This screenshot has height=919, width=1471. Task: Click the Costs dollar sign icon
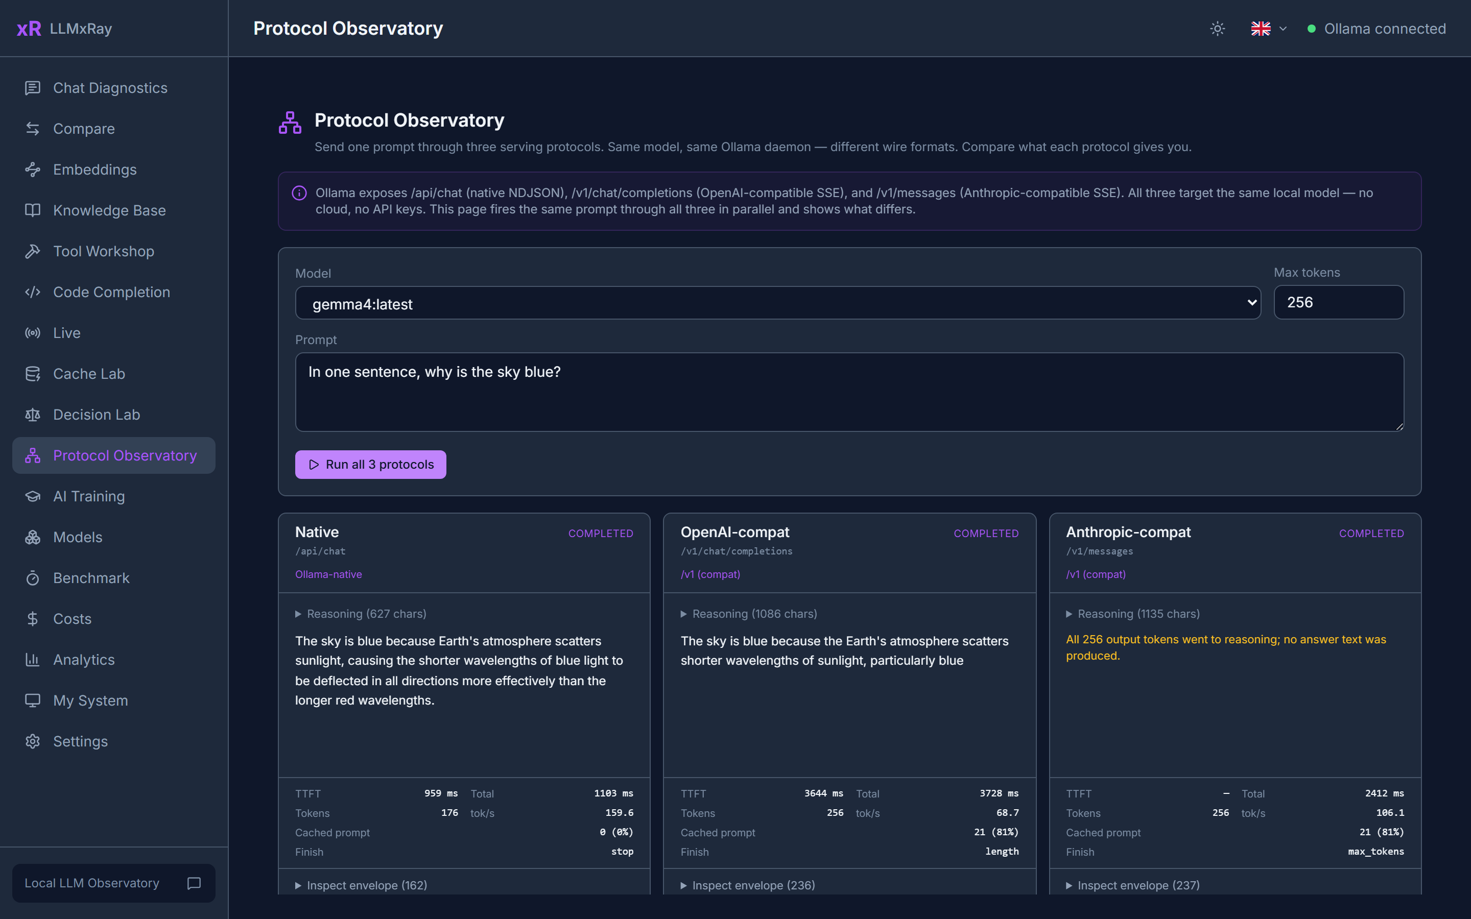pyautogui.click(x=33, y=619)
